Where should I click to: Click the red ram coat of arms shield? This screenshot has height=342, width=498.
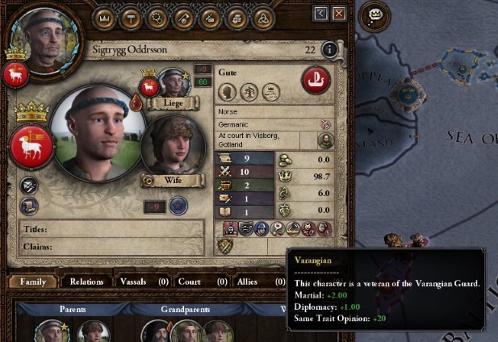click(x=31, y=147)
